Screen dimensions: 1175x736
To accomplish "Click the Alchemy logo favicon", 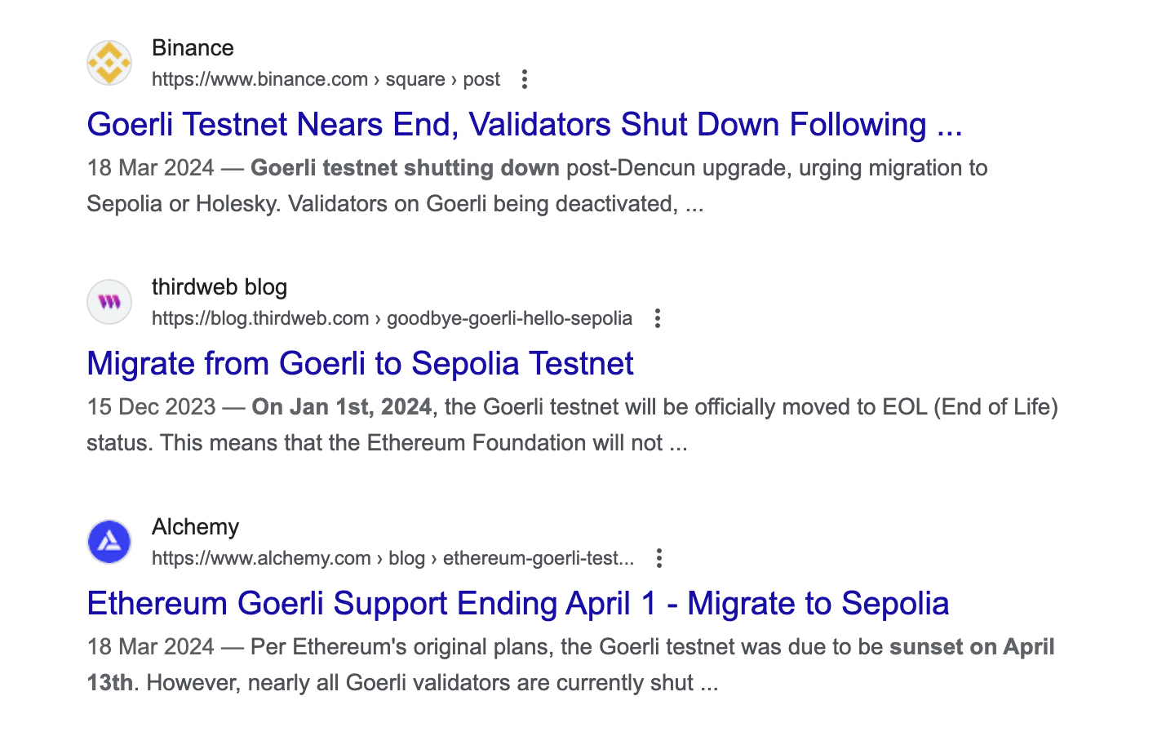I will 109,542.
